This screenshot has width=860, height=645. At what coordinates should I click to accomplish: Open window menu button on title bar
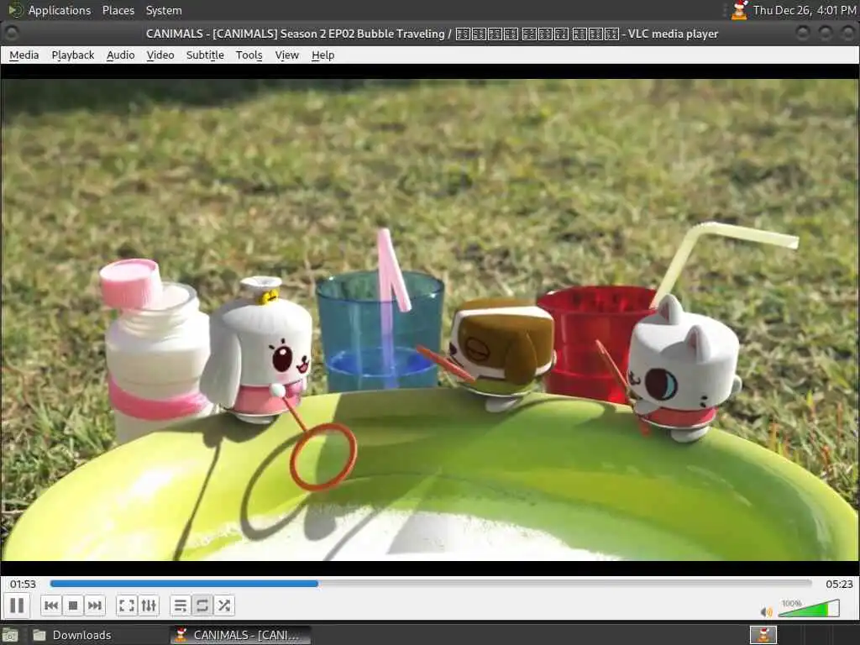pos(11,34)
